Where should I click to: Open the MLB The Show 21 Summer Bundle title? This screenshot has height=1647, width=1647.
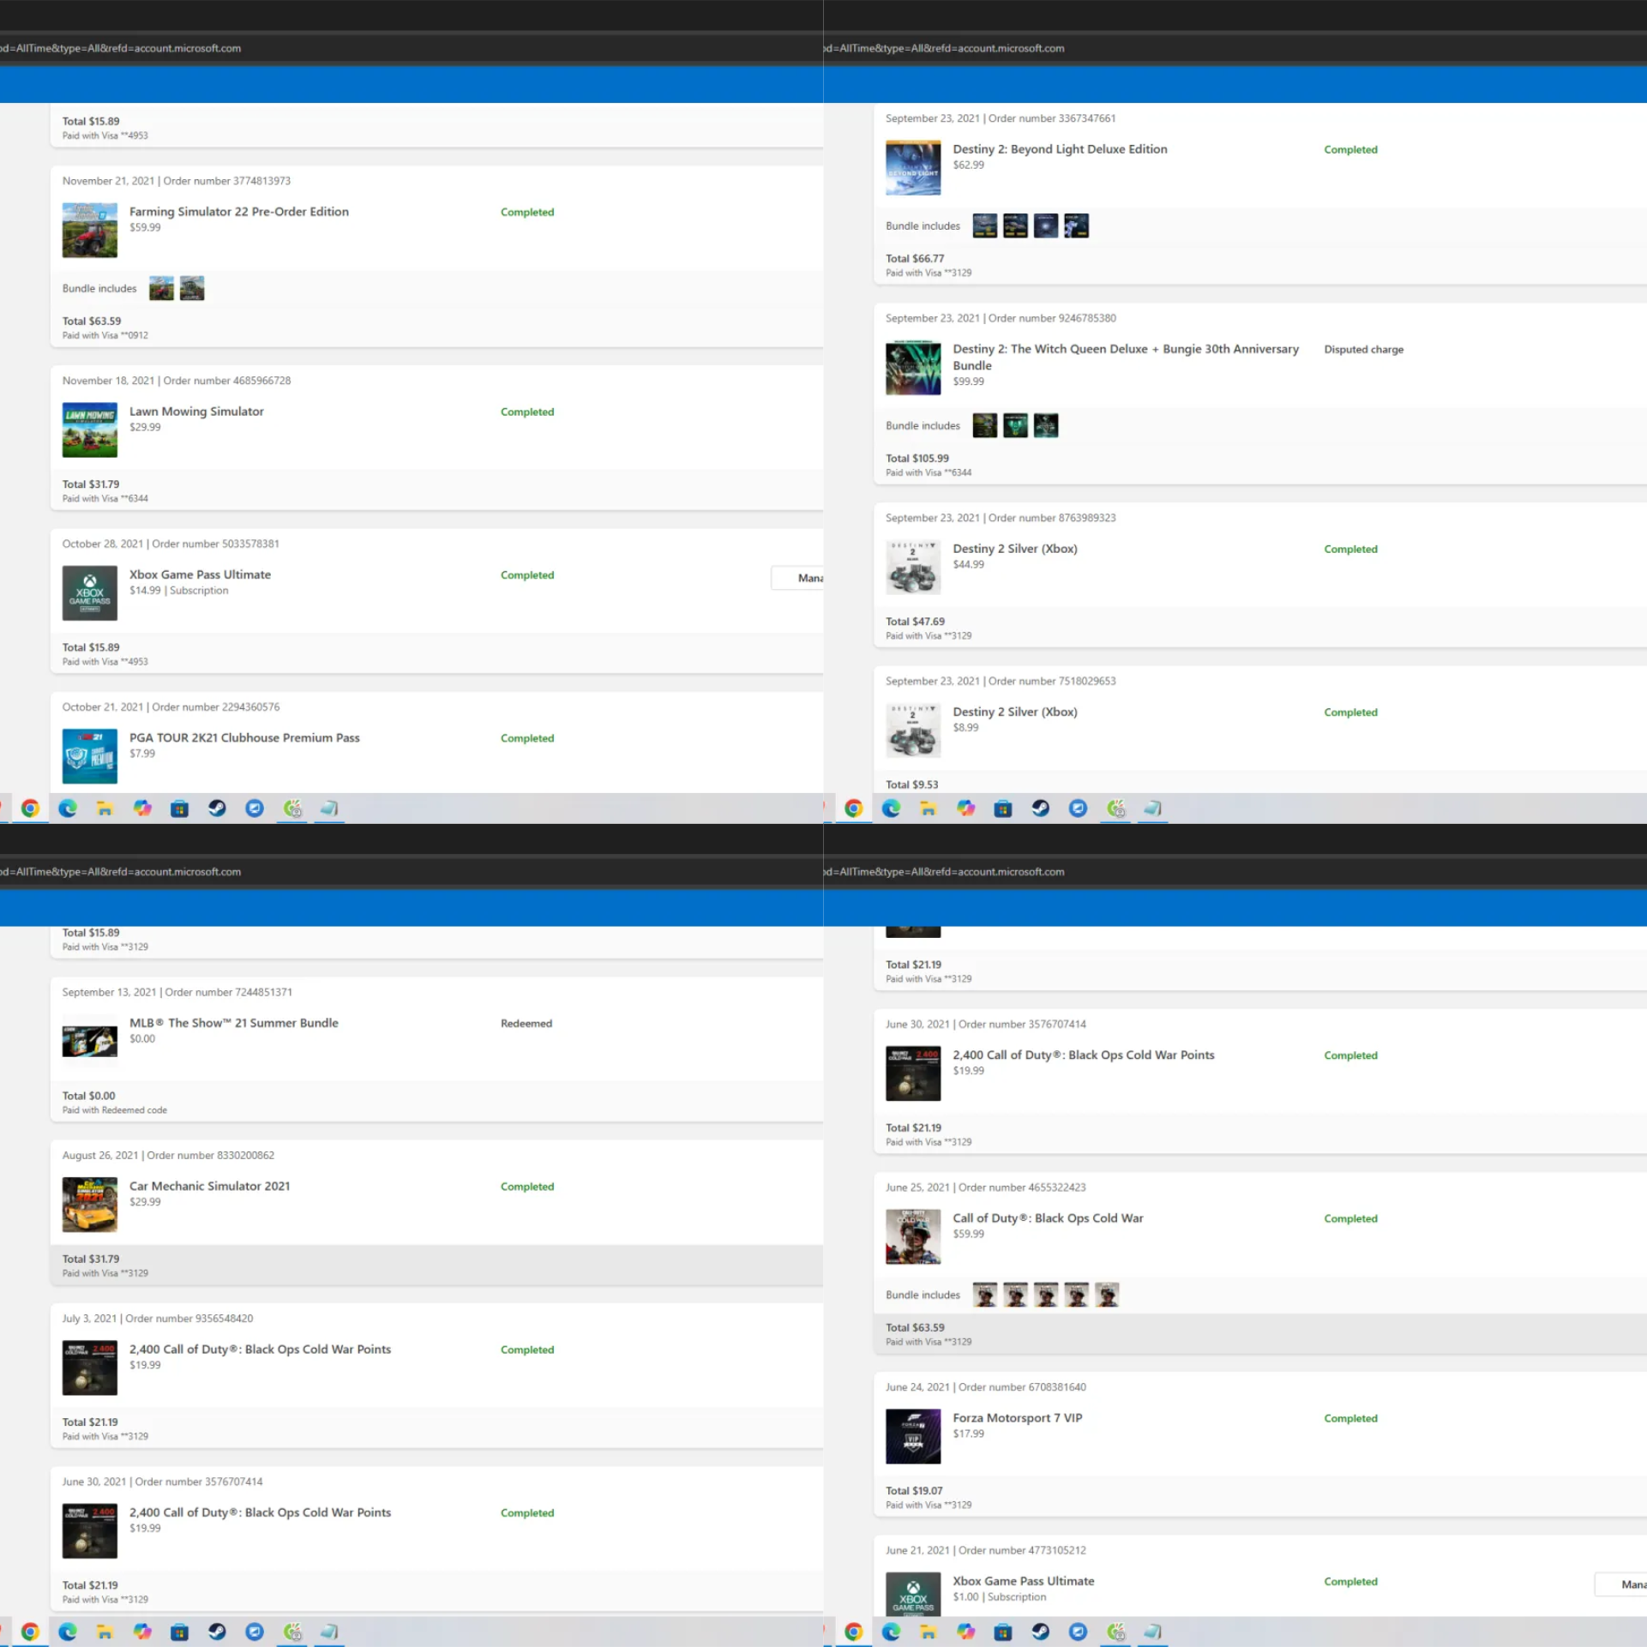tap(233, 1023)
